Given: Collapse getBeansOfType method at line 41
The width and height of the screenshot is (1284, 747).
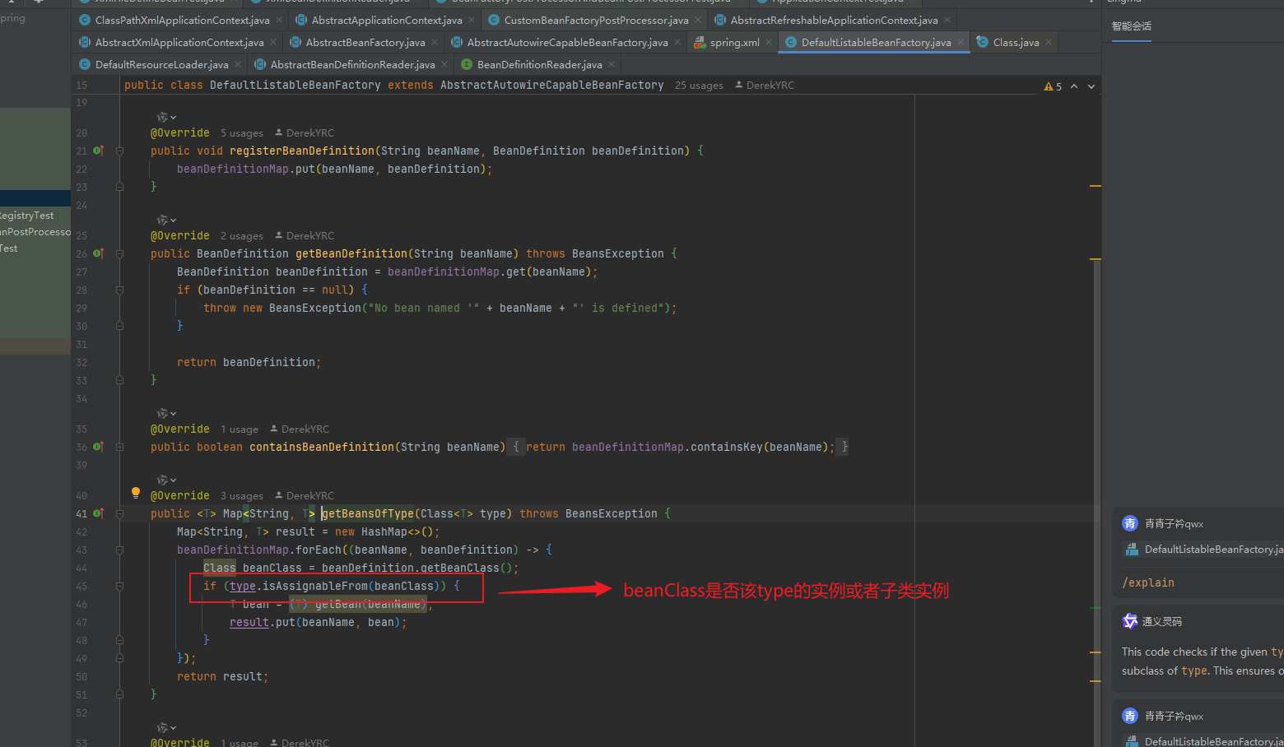Looking at the screenshot, I should click(119, 513).
